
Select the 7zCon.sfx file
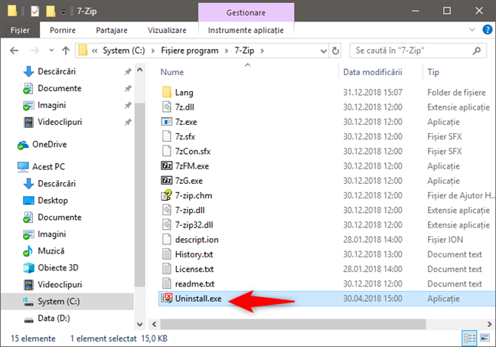(193, 152)
